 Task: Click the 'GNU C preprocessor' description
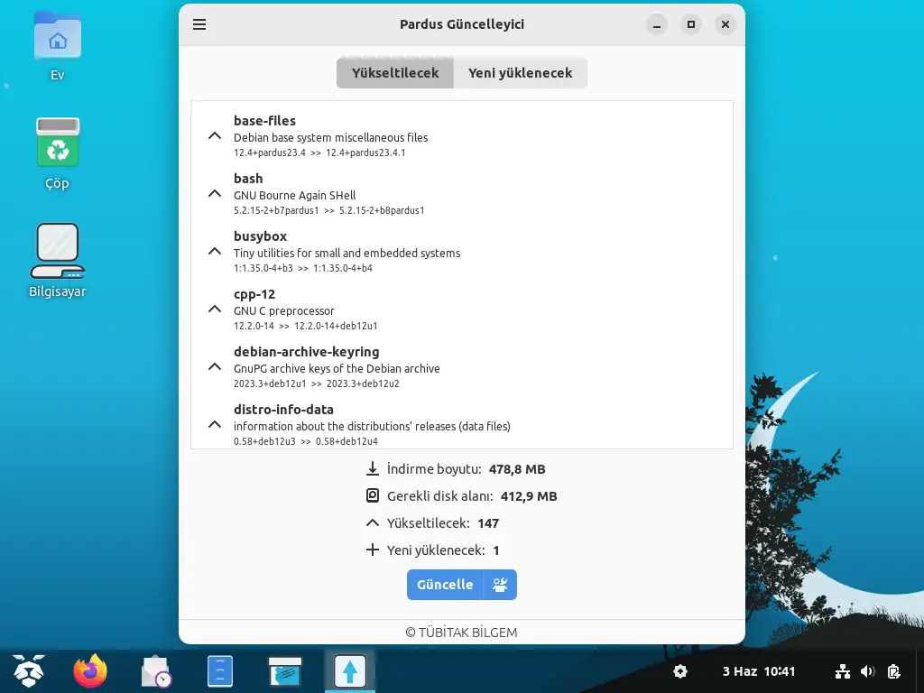284,311
